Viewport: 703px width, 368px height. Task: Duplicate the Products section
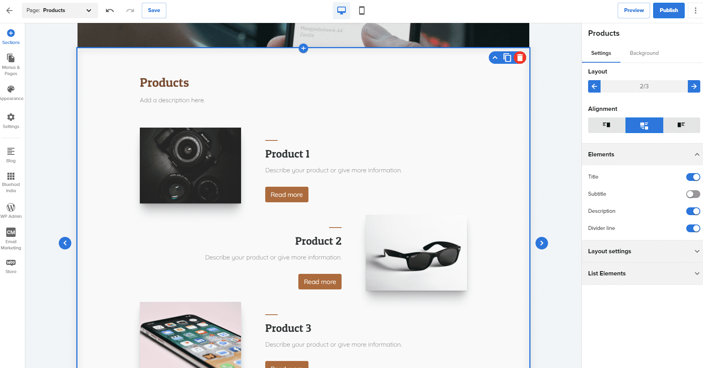pos(507,58)
